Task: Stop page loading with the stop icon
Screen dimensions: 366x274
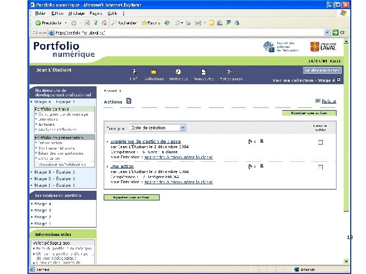Action: coord(87,23)
